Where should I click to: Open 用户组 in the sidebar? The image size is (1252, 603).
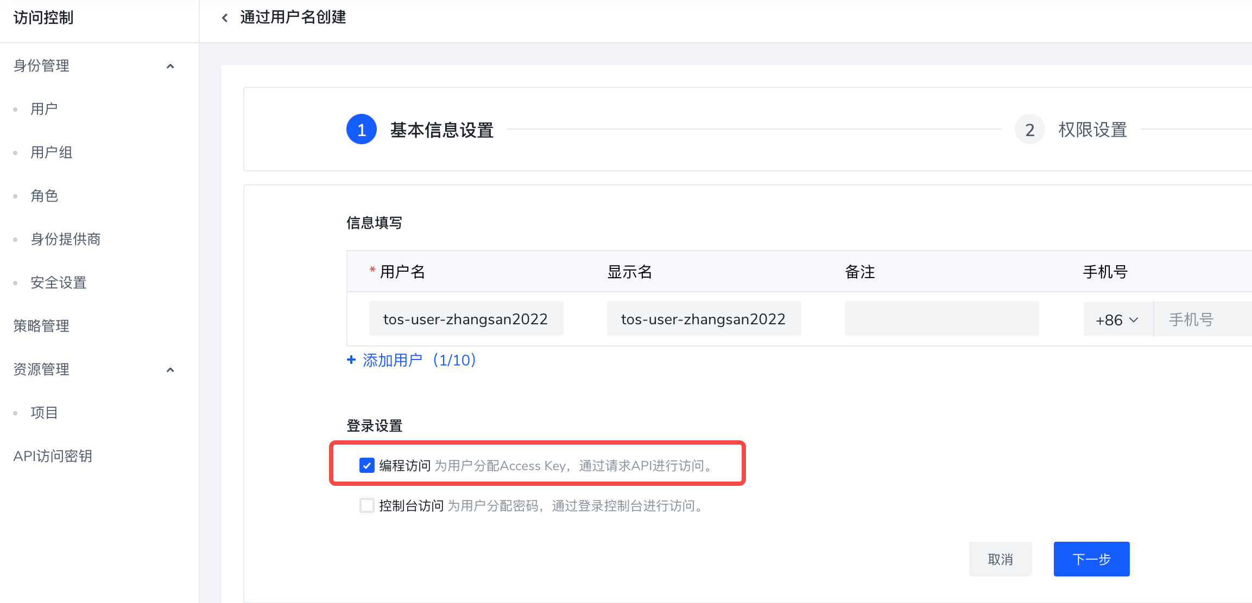click(51, 152)
